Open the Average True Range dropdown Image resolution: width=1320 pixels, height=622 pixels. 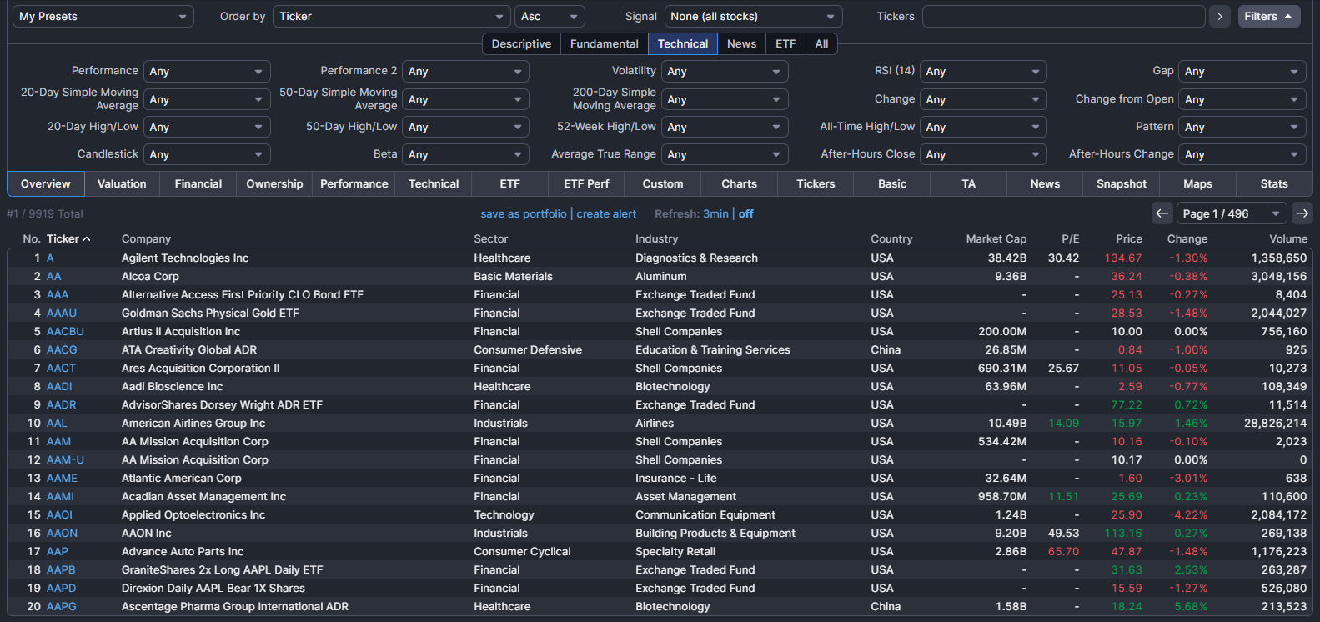pyautogui.click(x=725, y=154)
